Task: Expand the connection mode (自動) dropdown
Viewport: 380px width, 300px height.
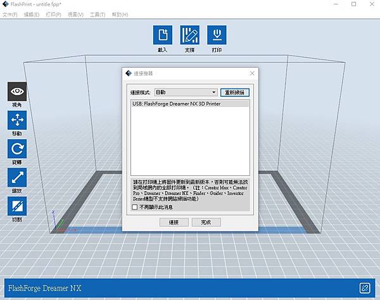Action: (x=186, y=92)
